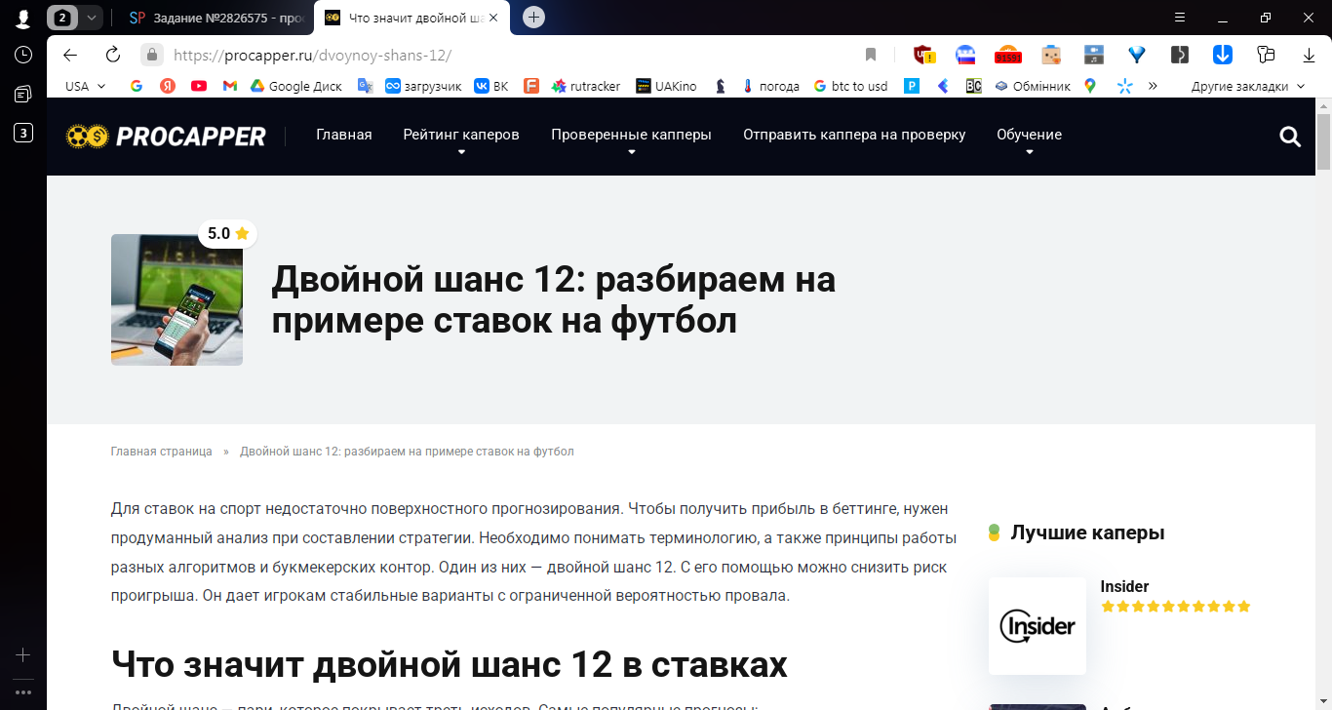The width and height of the screenshot is (1332, 710).
Task: Close the 'Что значит двойной шанс' tab
Action: point(493,18)
